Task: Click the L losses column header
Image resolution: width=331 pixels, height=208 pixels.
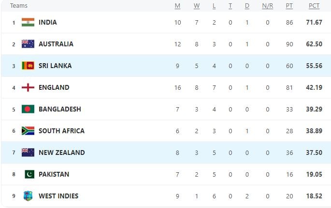Action: (214, 6)
